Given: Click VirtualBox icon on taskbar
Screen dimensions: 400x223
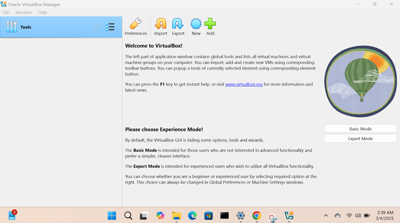Looking at the screenshot, I should pos(289,216).
